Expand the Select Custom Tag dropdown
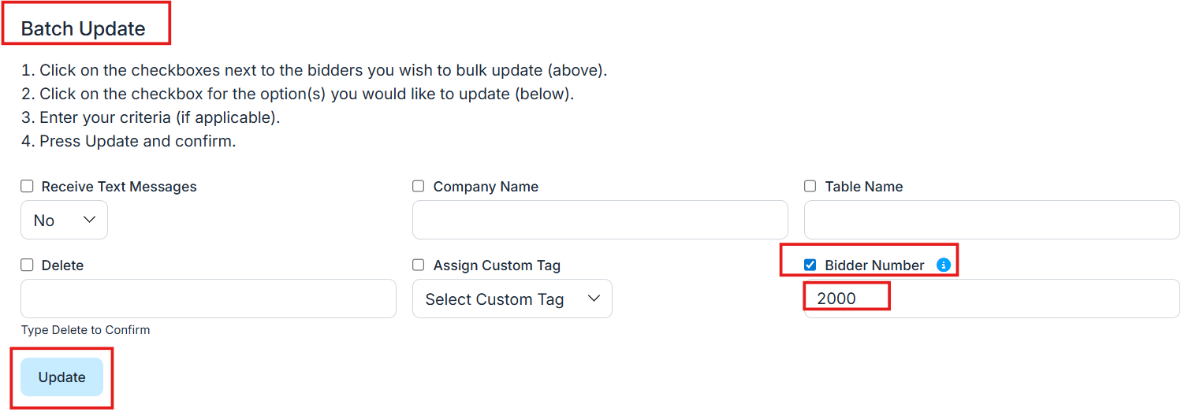The image size is (1192, 412). click(512, 299)
